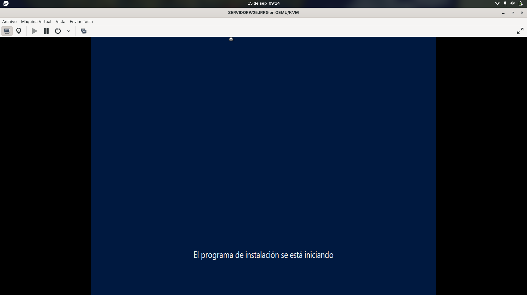The height and width of the screenshot is (295, 527).
Task: Shut down the virtual machine (power icon)
Action: coord(58,31)
